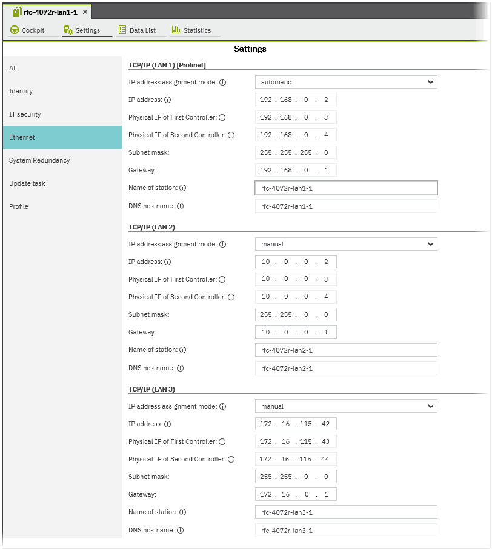
Task: Click LAN 2 Name of station field rfc-4072r-lan2-1
Action: coord(346,350)
